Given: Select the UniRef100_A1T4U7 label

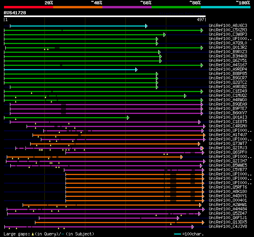Looking at the screenshot, I should [228, 135].
